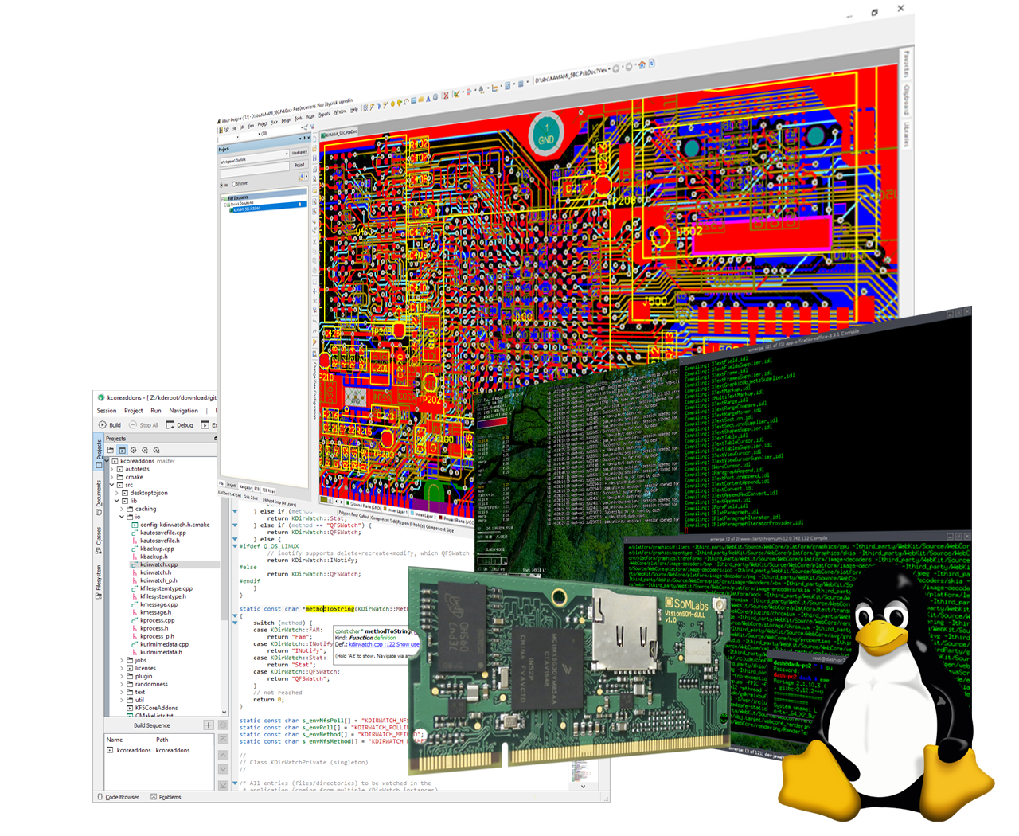Image resolution: width=1019 pixels, height=836 pixels.
Task: Click highlighted second icon in Projects panel toolbar
Action: (122, 450)
